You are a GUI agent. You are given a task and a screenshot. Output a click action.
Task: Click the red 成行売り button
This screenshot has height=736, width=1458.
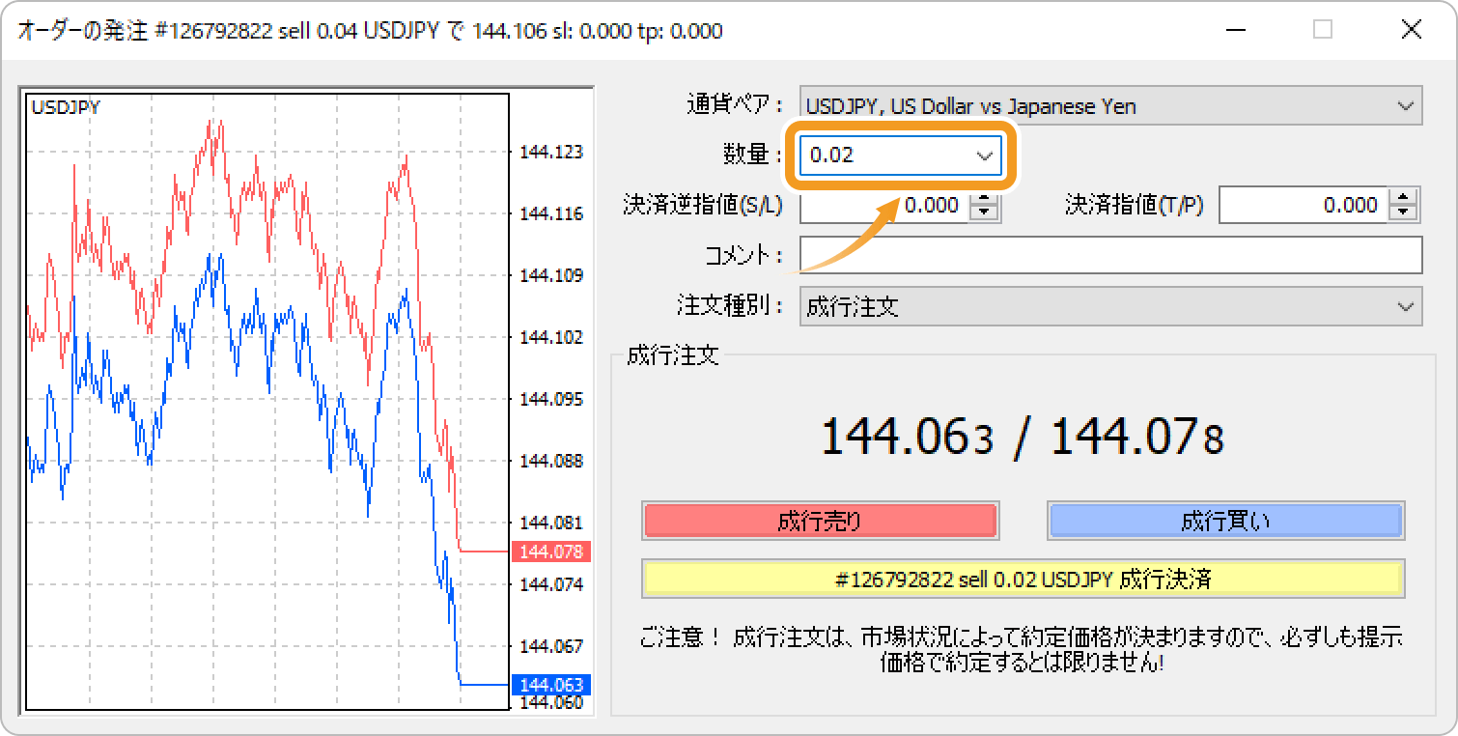[x=820, y=522]
